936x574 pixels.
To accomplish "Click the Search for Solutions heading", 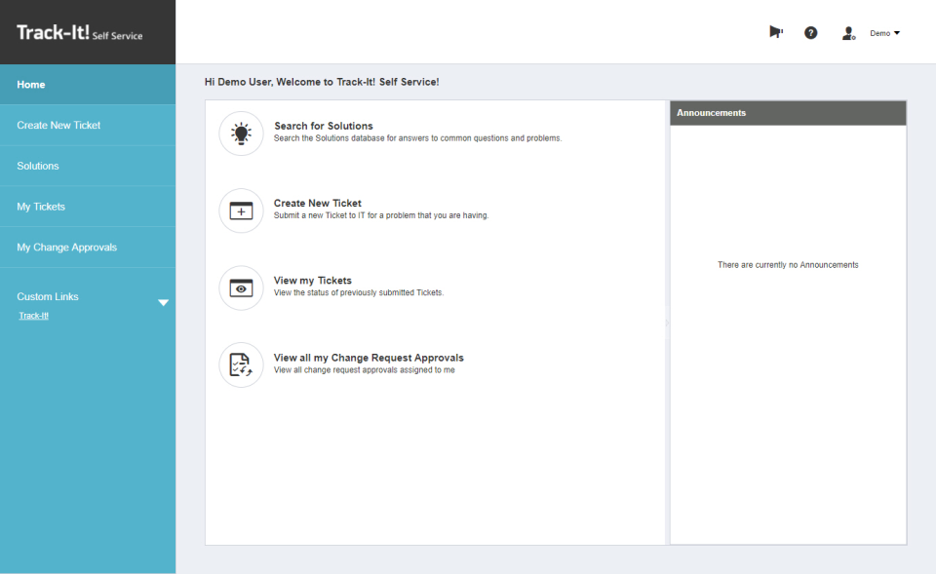I will tap(325, 125).
